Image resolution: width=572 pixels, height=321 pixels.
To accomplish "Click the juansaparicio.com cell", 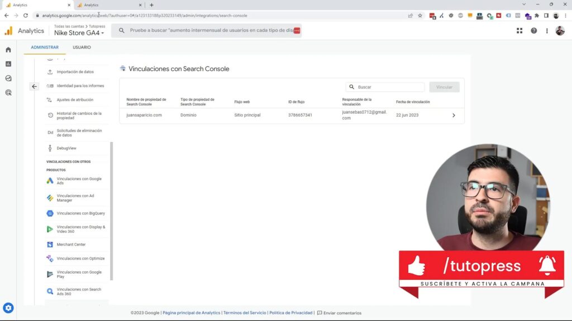I will (x=144, y=115).
